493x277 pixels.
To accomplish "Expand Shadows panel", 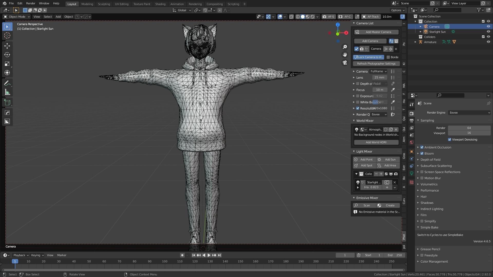I will (x=427, y=203).
